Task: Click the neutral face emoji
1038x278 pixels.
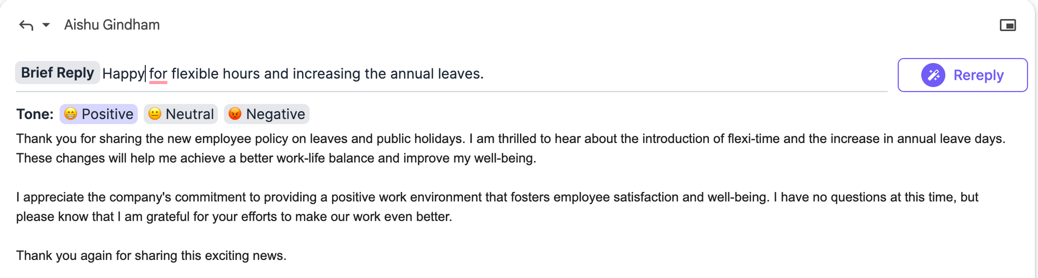Action: (155, 114)
